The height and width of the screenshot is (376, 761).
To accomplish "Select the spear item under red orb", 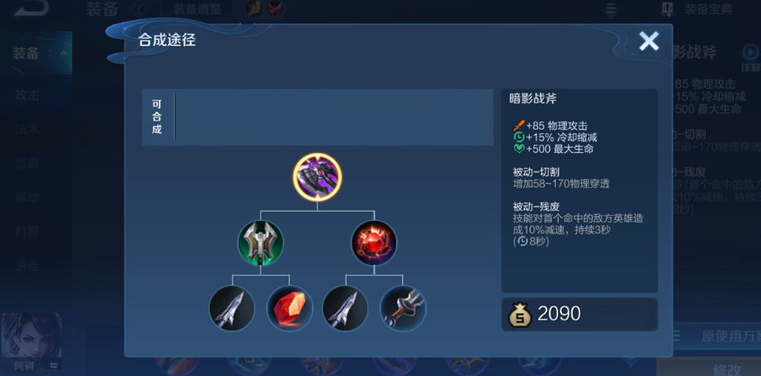I will 346,308.
